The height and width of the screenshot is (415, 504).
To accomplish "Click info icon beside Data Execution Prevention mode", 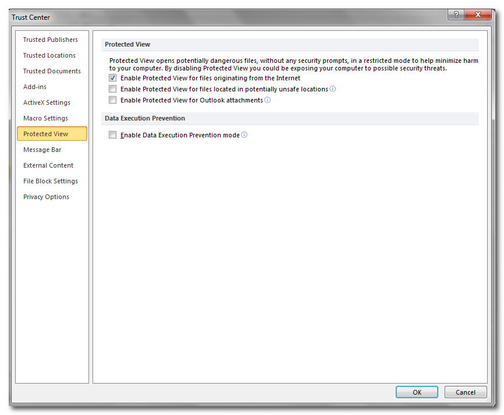I will (244, 135).
